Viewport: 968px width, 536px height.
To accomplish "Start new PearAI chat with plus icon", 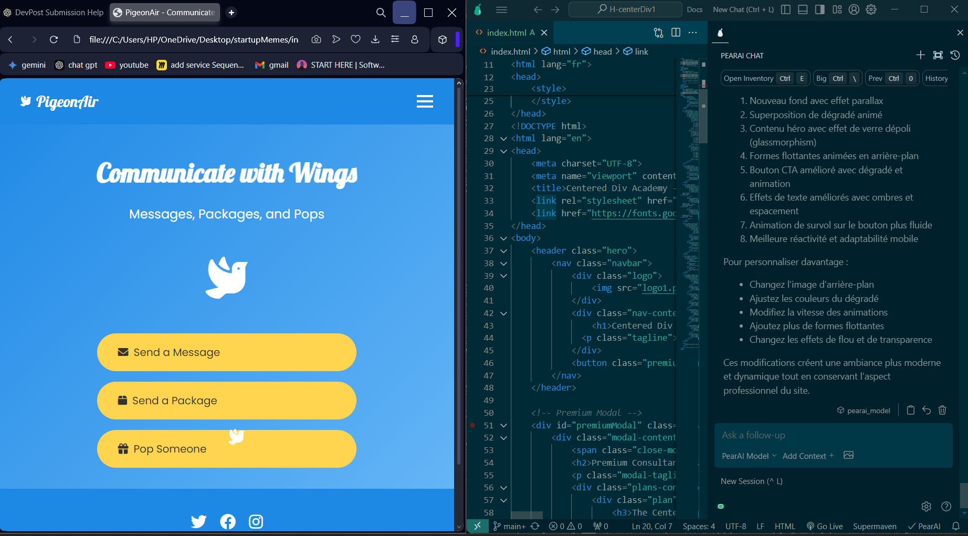I will pyautogui.click(x=920, y=55).
